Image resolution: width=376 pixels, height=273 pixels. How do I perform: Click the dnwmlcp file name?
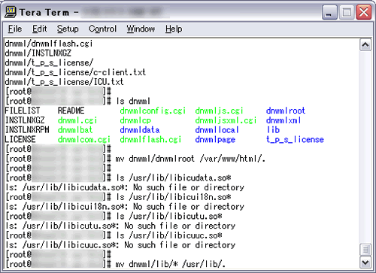point(135,120)
